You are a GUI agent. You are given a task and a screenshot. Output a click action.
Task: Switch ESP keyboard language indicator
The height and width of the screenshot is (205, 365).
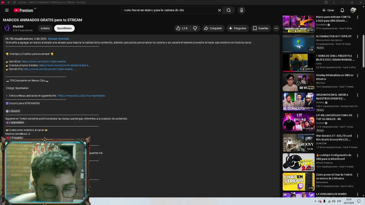coord(339,201)
